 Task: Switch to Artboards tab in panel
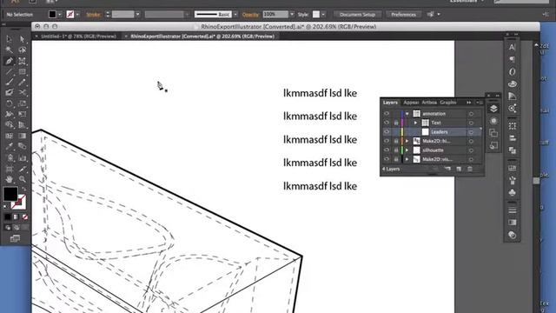[429, 103]
